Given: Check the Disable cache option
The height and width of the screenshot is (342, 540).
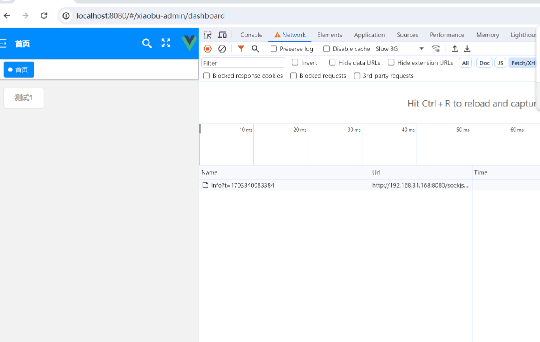Looking at the screenshot, I should pos(327,49).
